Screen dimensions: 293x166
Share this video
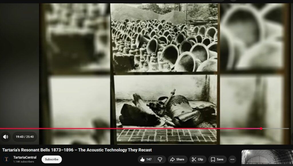(x=177, y=159)
